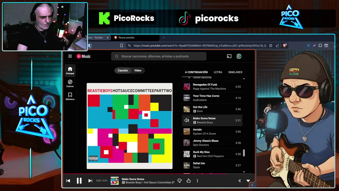Click the site settings icon left of URL
Image resolution: width=339 pixels, height=191 pixels.
tap(129, 45)
